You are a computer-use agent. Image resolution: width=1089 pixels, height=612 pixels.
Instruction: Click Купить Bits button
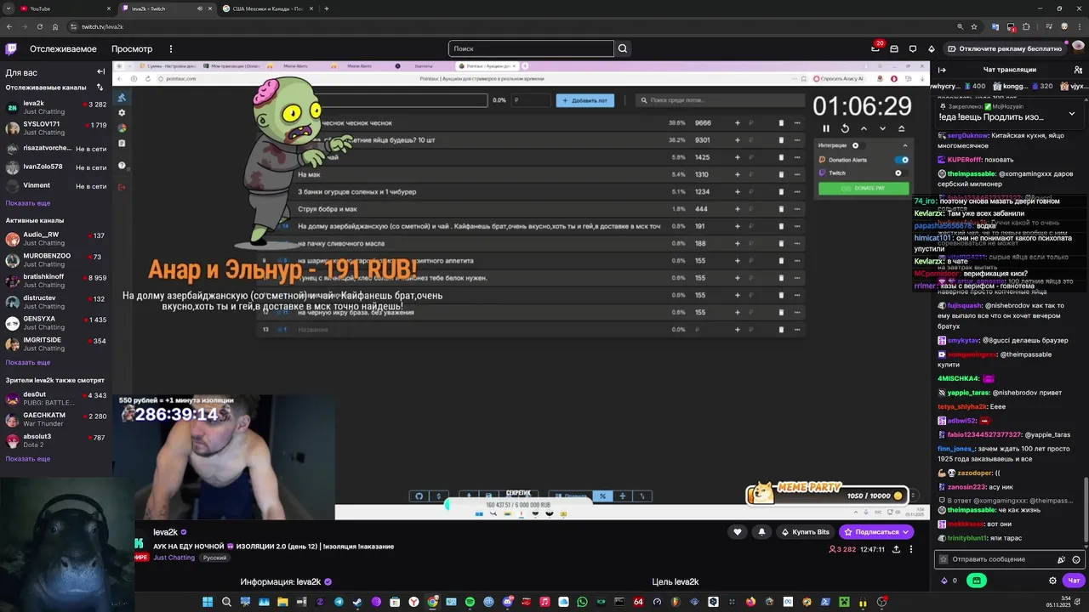point(804,532)
